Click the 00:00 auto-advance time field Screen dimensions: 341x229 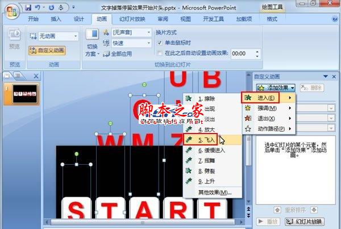click(x=242, y=53)
